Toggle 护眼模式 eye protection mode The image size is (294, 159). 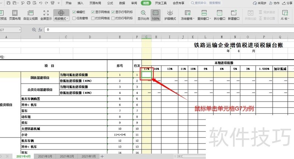pos(170,15)
